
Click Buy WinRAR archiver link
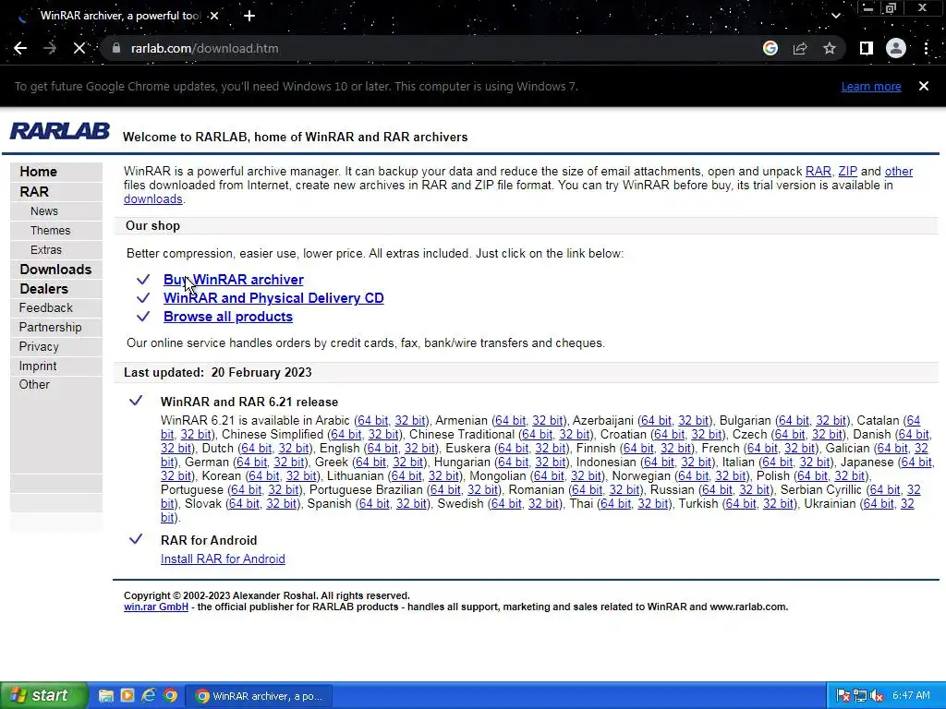(x=234, y=280)
